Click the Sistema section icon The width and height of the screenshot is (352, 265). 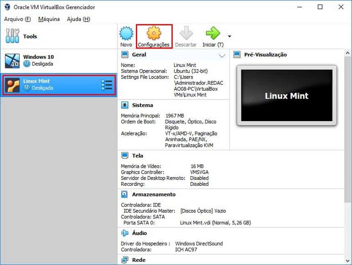coord(124,105)
